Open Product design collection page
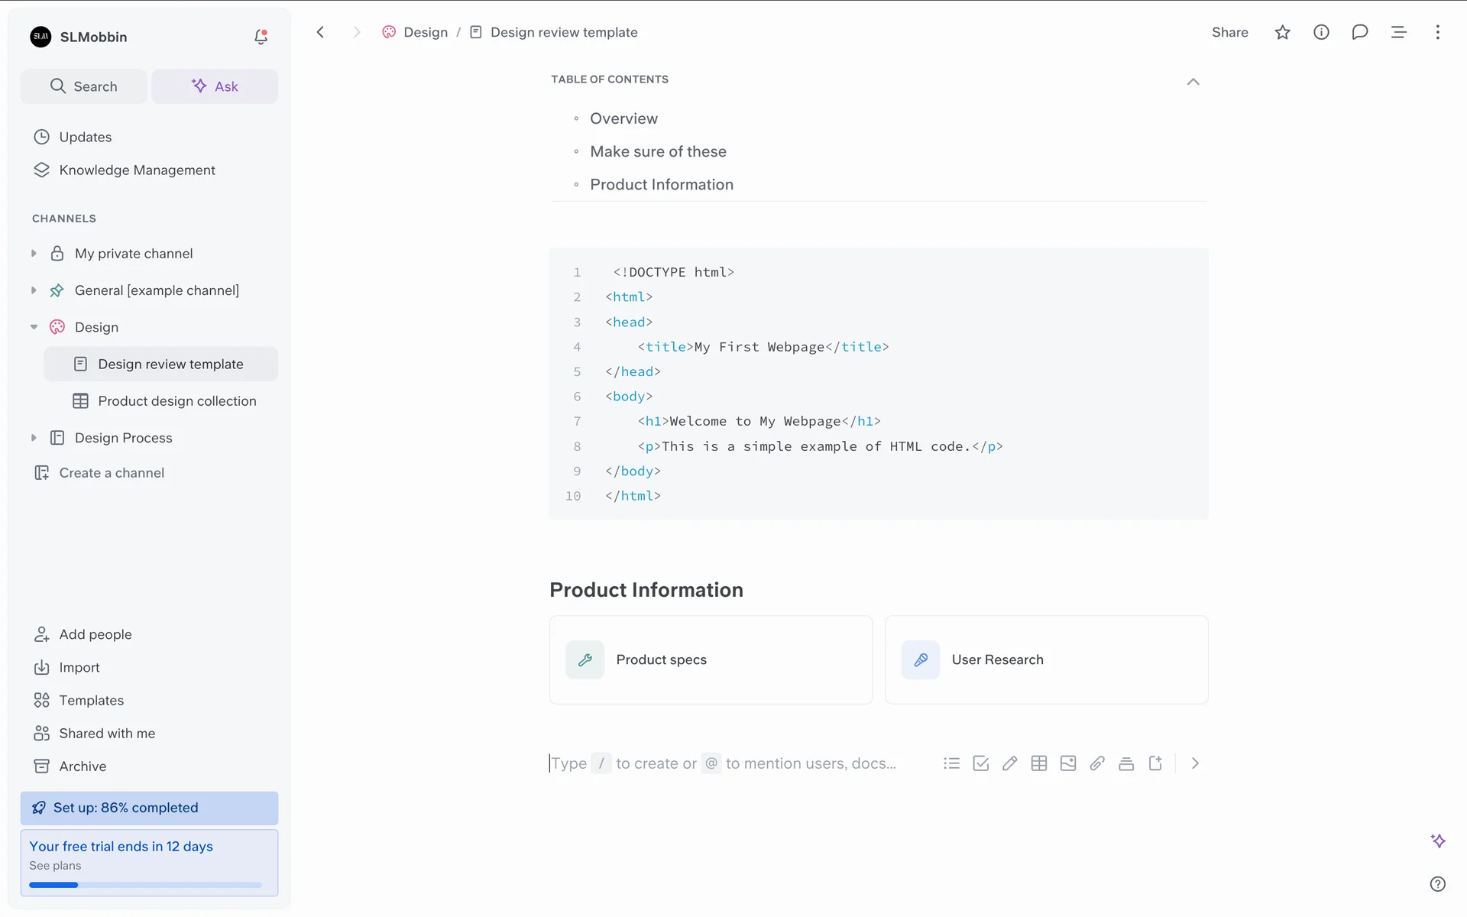1467x917 pixels. pos(176,401)
